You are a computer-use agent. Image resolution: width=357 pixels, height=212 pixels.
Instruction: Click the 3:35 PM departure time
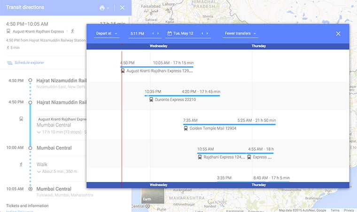click(224, 178)
